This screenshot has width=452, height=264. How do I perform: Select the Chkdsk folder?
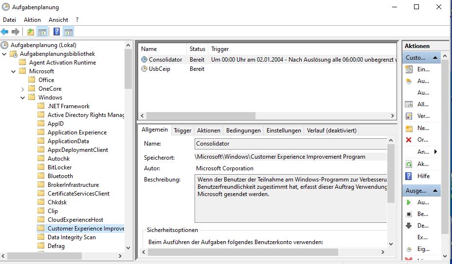57,202
